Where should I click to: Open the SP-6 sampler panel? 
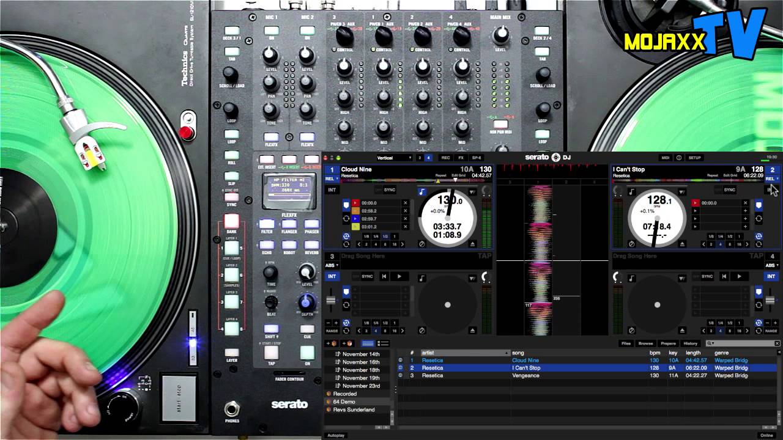point(477,158)
